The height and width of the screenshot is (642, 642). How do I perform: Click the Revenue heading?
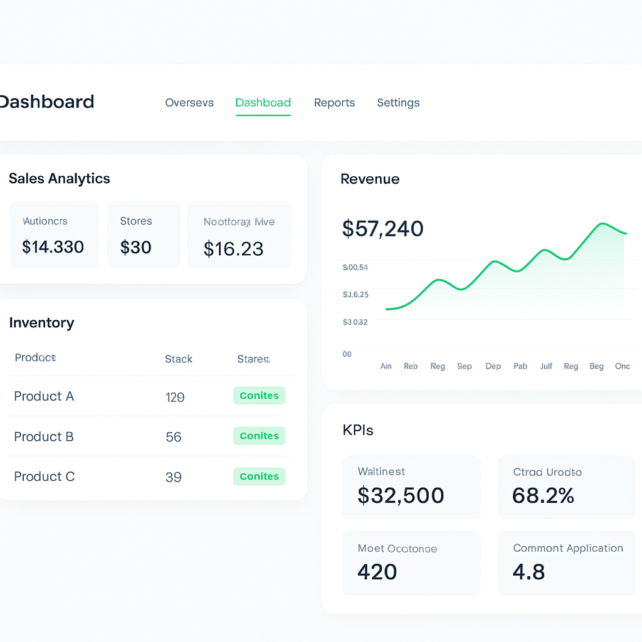(370, 179)
